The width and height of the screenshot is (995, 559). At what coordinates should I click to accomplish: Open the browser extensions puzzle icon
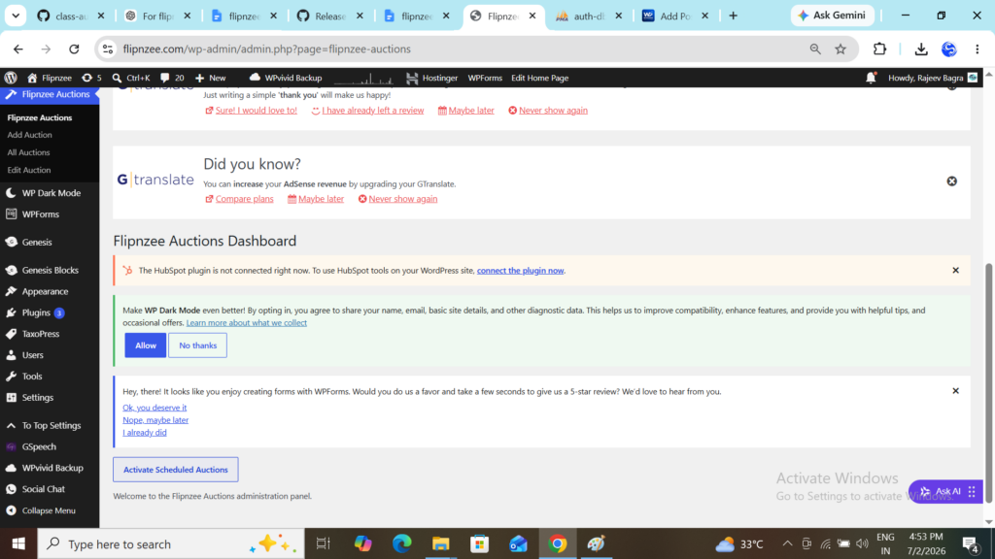point(879,49)
